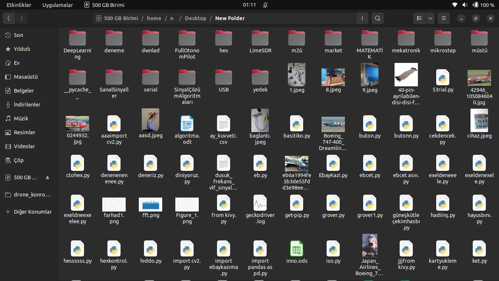Viewport: 499px width, 281px height.
Task: Open the 1.jpeg image thumbnail
Action: tap(297, 74)
